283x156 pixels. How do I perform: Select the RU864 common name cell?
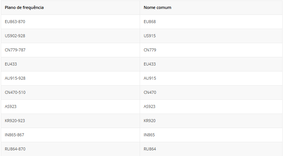[x=150, y=149]
